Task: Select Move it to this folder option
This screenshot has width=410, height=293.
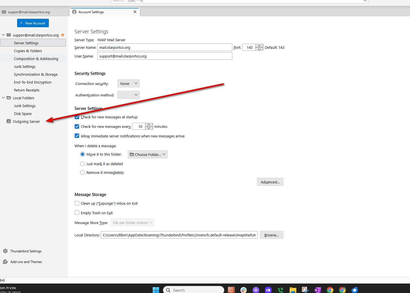Action: click(x=83, y=154)
